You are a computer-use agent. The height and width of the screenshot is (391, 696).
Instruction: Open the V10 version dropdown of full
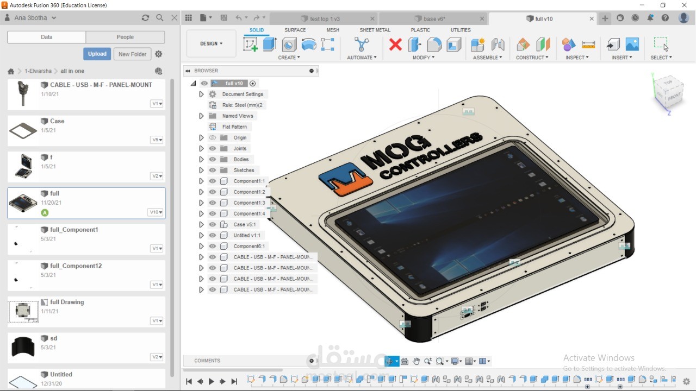(156, 212)
